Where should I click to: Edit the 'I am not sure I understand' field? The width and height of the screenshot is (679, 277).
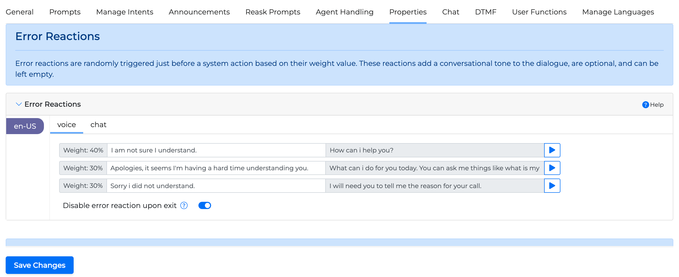pyautogui.click(x=216, y=150)
